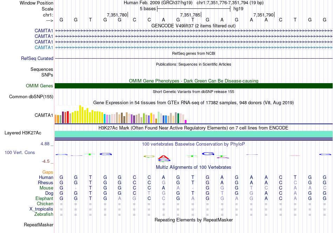Open Short Genetic Variants from dbSNP release 155

pos(193,92)
